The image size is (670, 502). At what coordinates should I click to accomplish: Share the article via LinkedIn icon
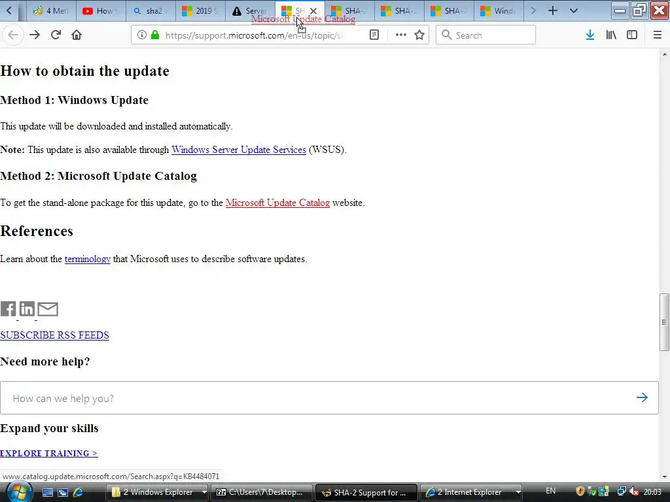pos(27,309)
